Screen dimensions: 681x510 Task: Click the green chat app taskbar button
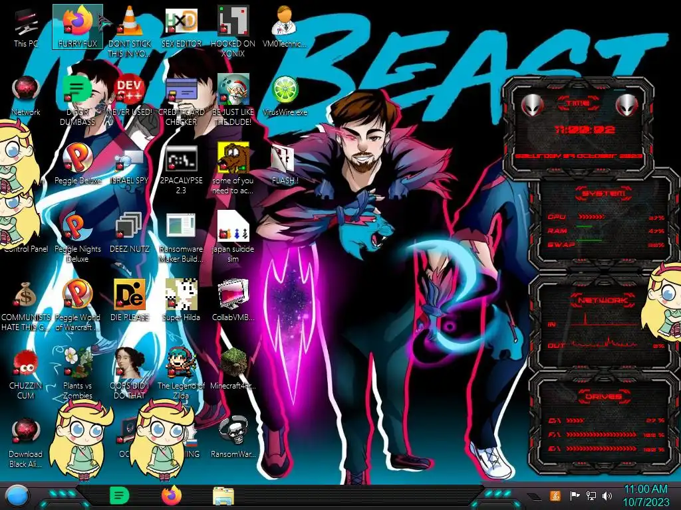tap(119, 495)
